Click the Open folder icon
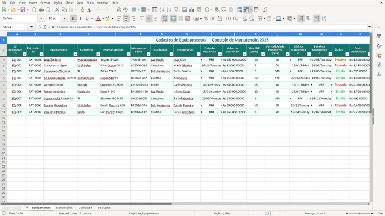Image resolution: width=385 pixels, height=216 pixels. [13, 10]
